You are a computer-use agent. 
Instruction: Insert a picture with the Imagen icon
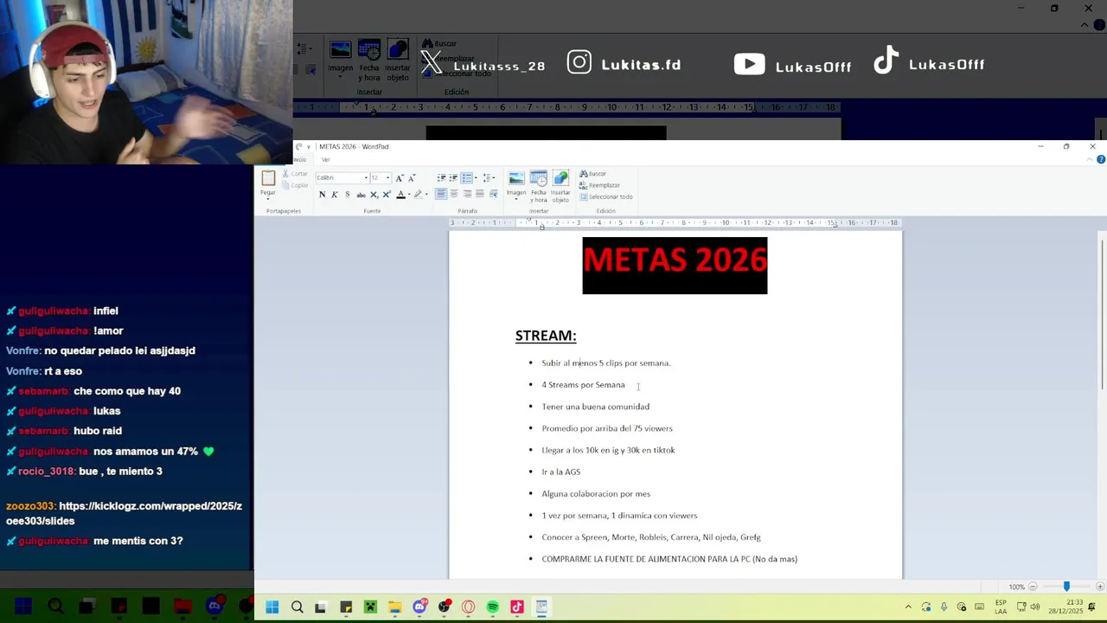[x=516, y=178]
